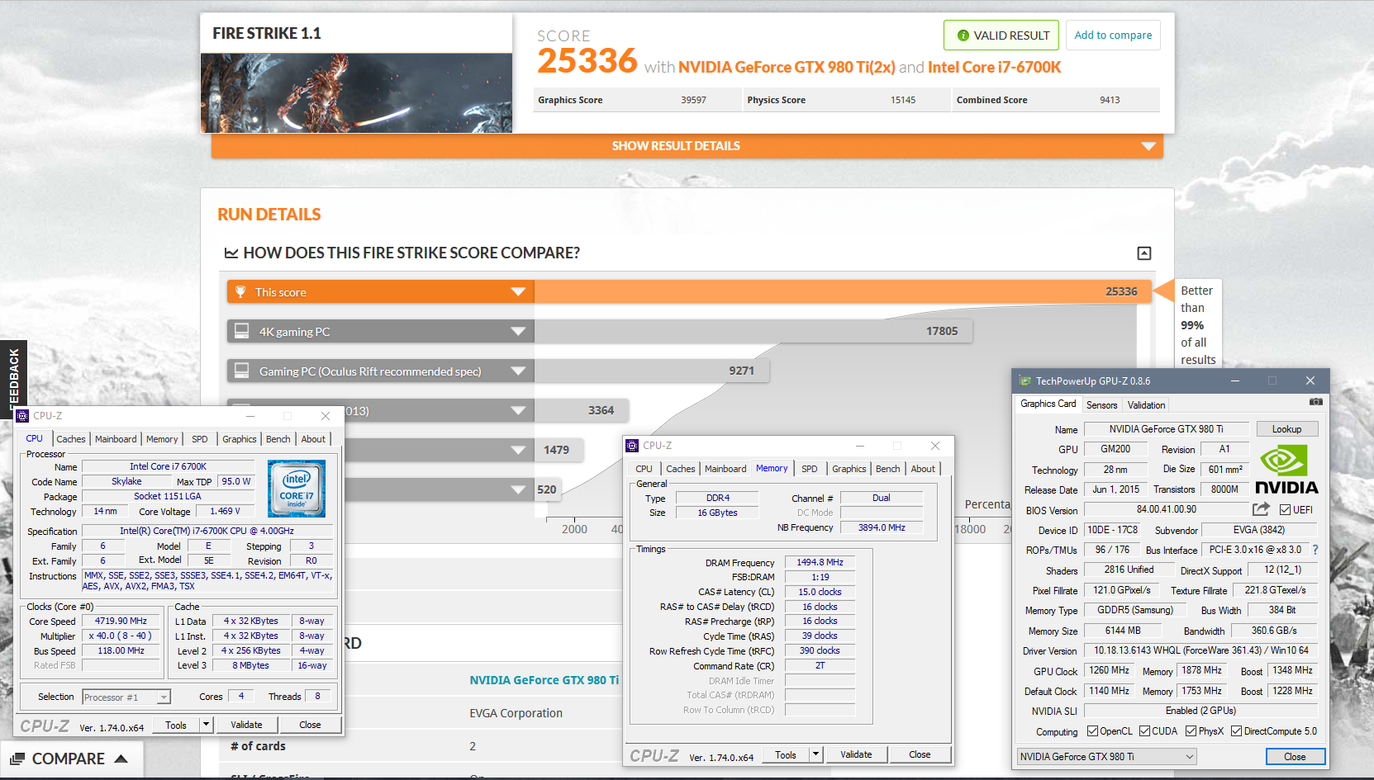Click the COMPARE tray stack icon
Screen dimensions: 1374x780
click(17, 759)
